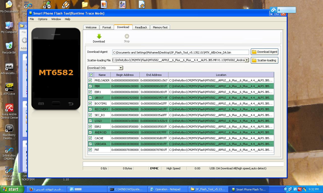This screenshot has height=193, width=323.
Task: Uncheck the MBR partition checkbox
Action: coord(90,86)
